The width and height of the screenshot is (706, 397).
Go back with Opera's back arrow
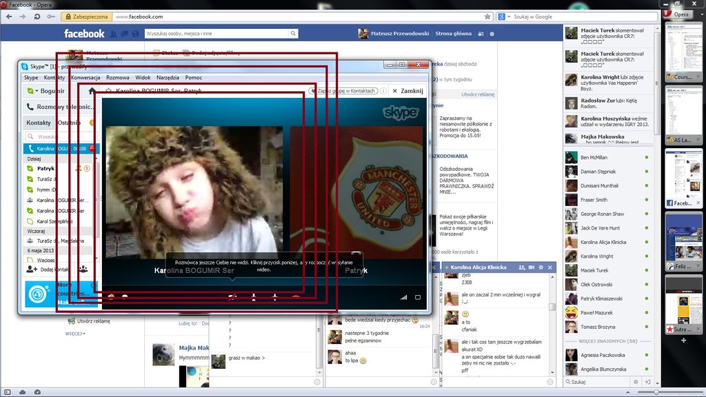click(x=9, y=17)
